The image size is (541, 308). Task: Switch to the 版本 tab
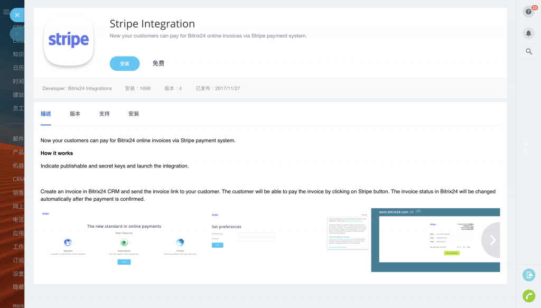click(75, 114)
